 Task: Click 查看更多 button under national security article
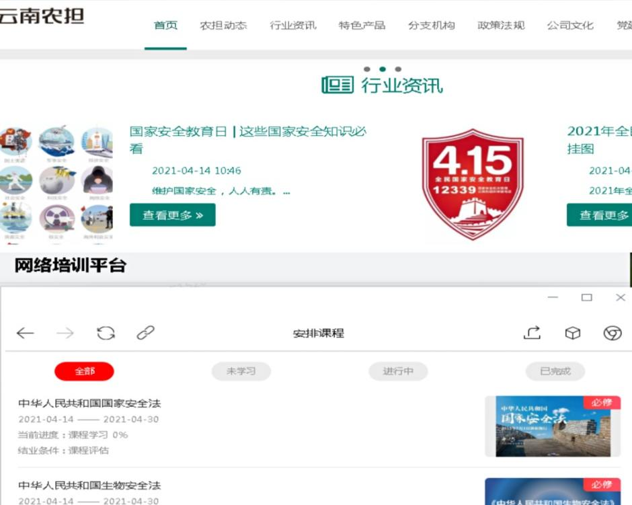173,215
